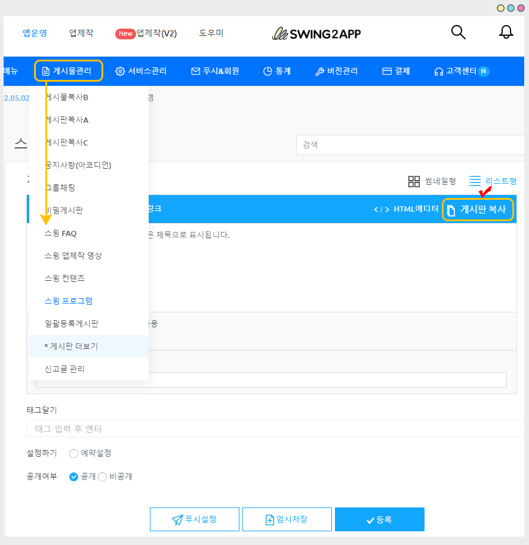
Task: Open the push & members menu
Action: click(215, 71)
